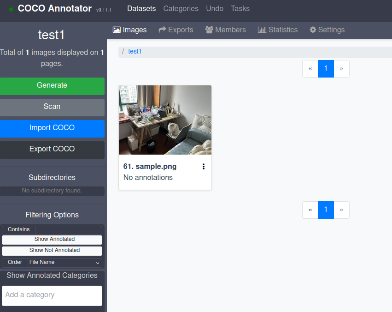Click Undo in the top navigation
Image resolution: width=392 pixels, height=312 pixels.
(215, 8)
